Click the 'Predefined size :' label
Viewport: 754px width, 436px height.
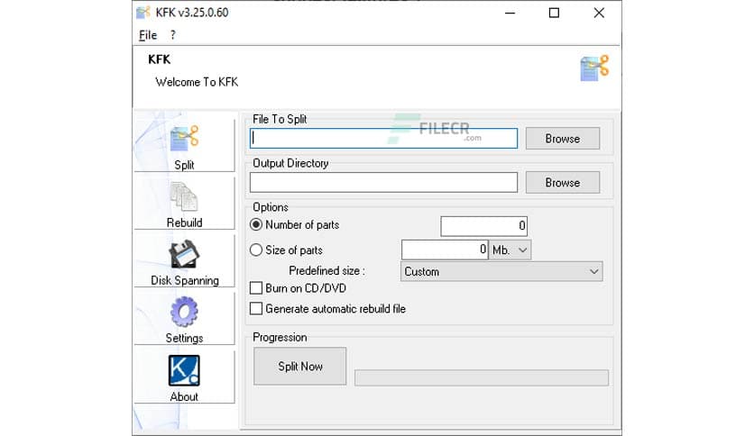[327, 271]
